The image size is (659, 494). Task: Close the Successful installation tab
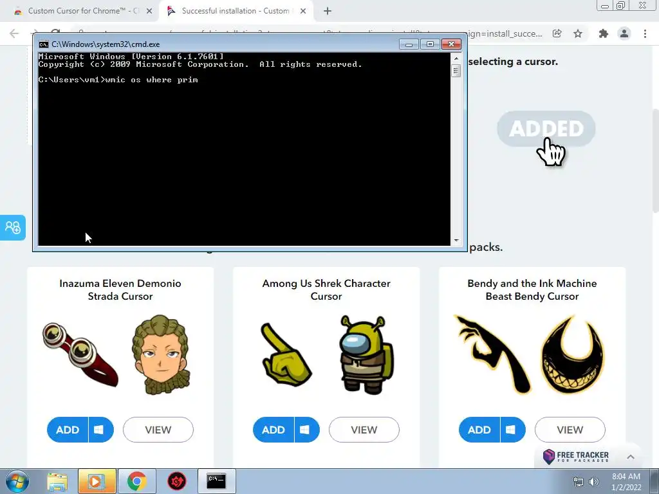tap(303, 12)
